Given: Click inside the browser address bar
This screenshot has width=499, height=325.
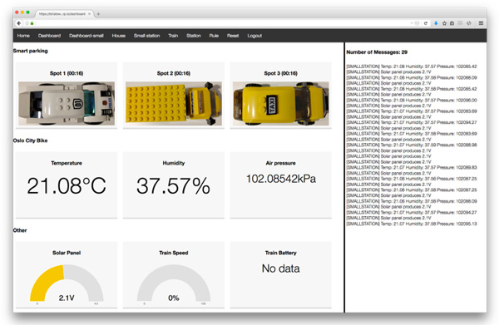Looking at the screenshot, I should coord(220,23).
